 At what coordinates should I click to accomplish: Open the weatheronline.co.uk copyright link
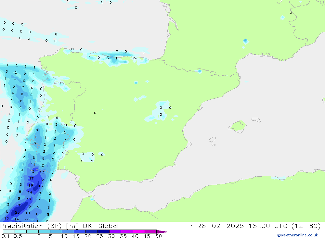[298, 235]
